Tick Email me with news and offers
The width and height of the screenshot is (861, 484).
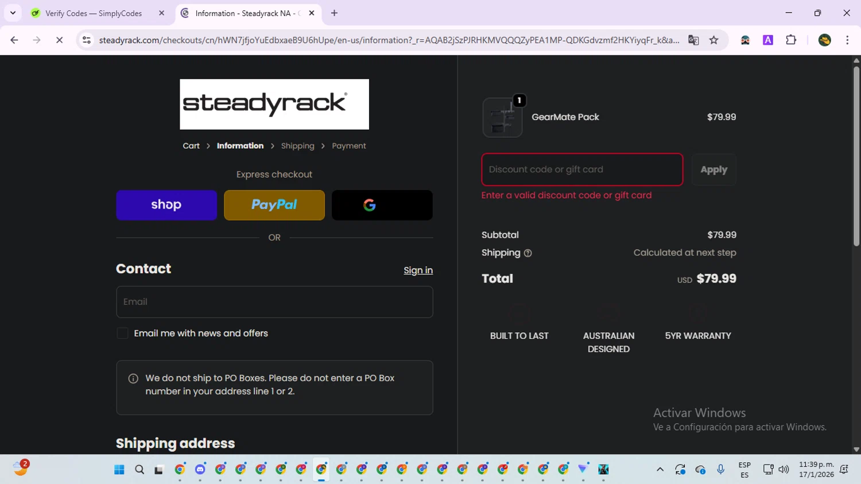pos(122,334)
